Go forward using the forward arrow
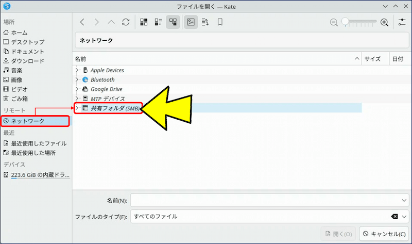412x244 pixels. [97, 22]
